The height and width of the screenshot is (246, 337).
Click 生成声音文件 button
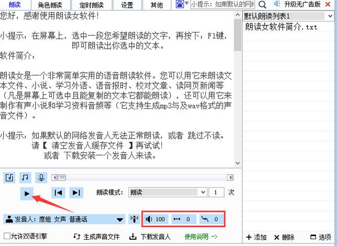(x=96, y=237)
